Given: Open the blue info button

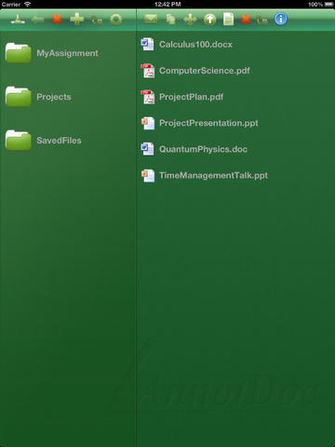Looking at the screenshot, I should click(281, 20).
